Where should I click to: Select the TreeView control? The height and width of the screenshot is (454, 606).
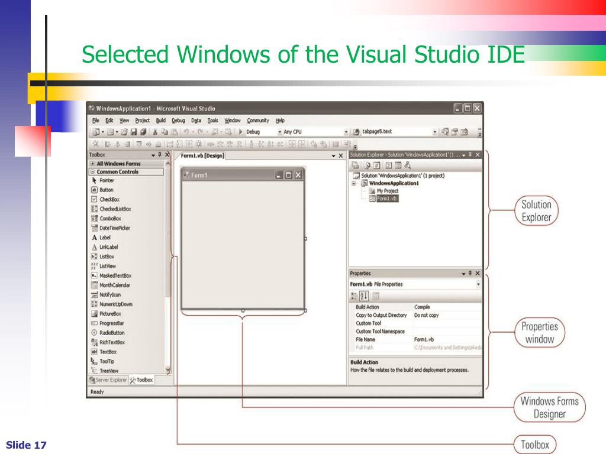click(105, 371)
